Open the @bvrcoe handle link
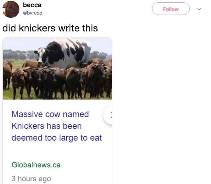Screen dimensions: 211x184 [x=32, y=13]
